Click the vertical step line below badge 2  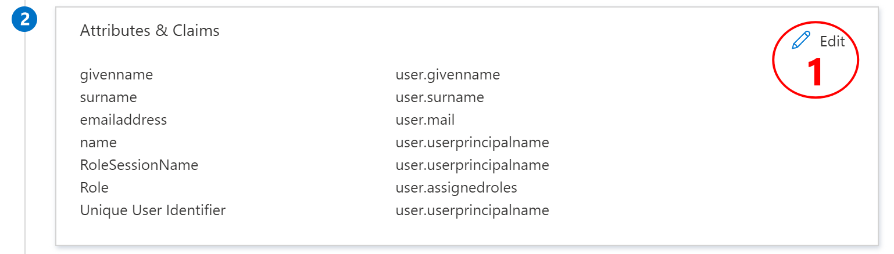pyautogui.click(x=25, y=145)
